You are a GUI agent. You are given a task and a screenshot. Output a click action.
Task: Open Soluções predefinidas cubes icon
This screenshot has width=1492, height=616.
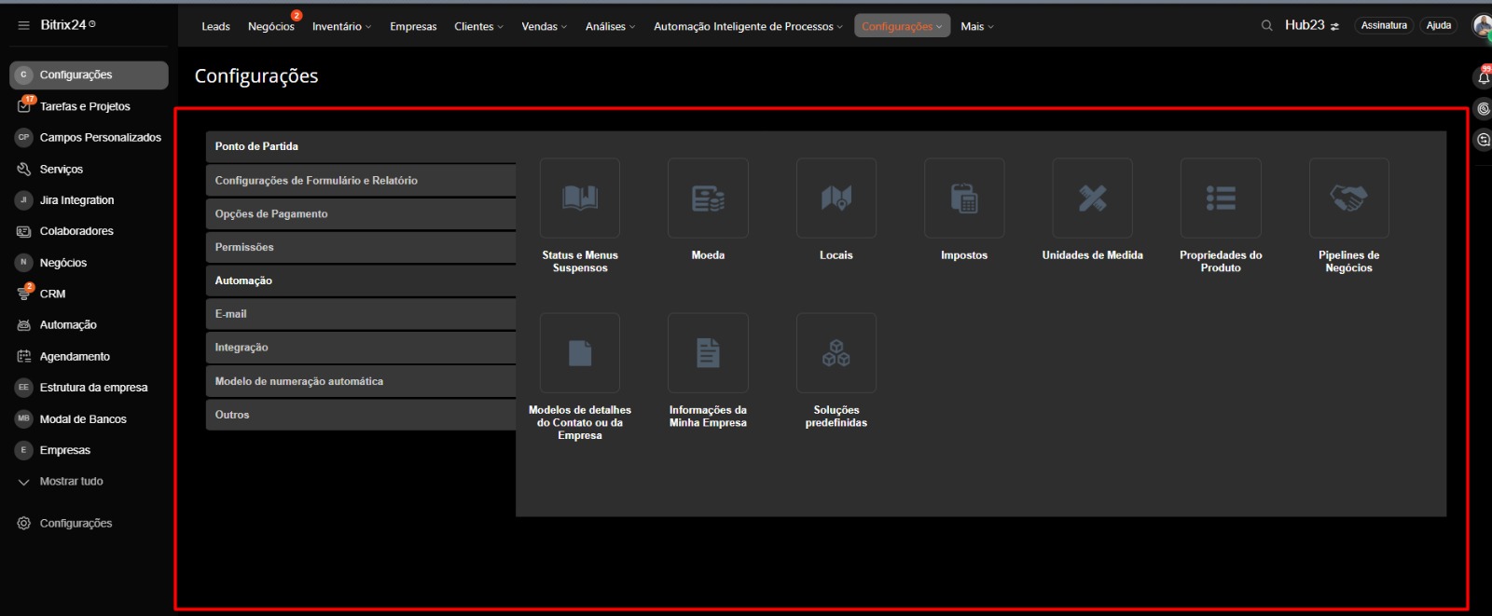pos(836,353)
